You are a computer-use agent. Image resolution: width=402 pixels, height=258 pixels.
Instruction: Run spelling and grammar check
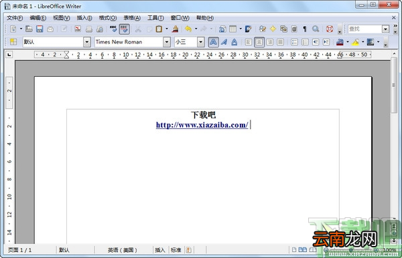coord(113,29)
